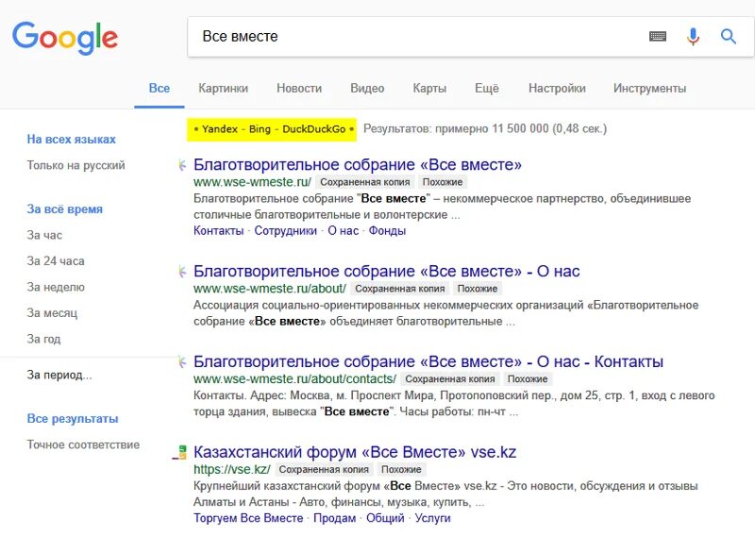Open the Контакты sitelink
The image size is (755, 535).
[219, 231]
